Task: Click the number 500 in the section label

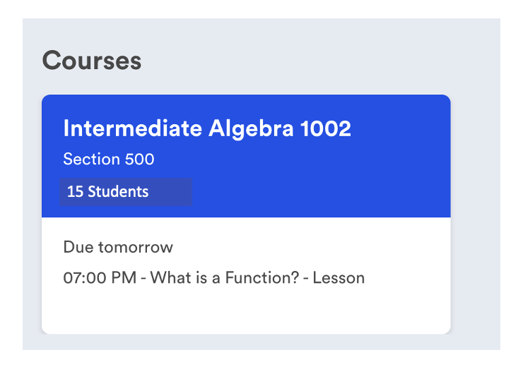Action: coord(139,159)
